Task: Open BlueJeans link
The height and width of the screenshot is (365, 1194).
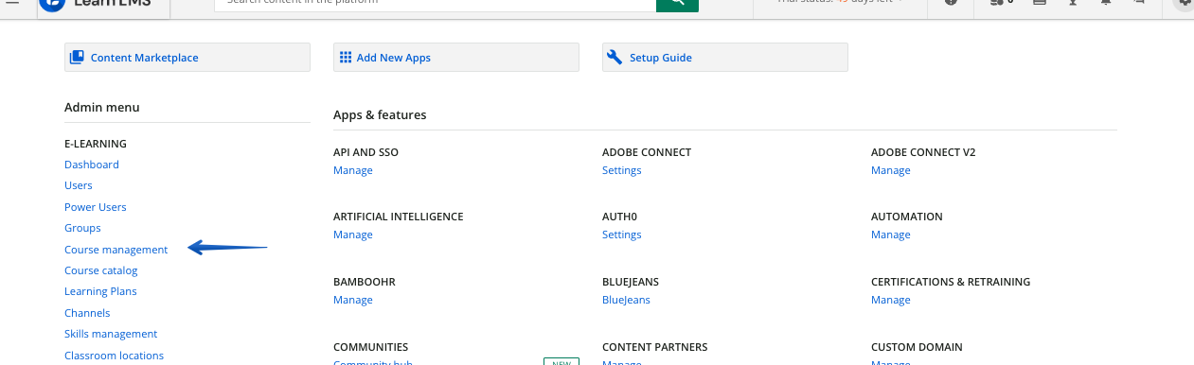Action: point(626,300)
